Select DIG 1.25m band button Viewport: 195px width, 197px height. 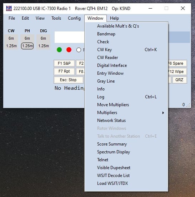click(44, 46)
